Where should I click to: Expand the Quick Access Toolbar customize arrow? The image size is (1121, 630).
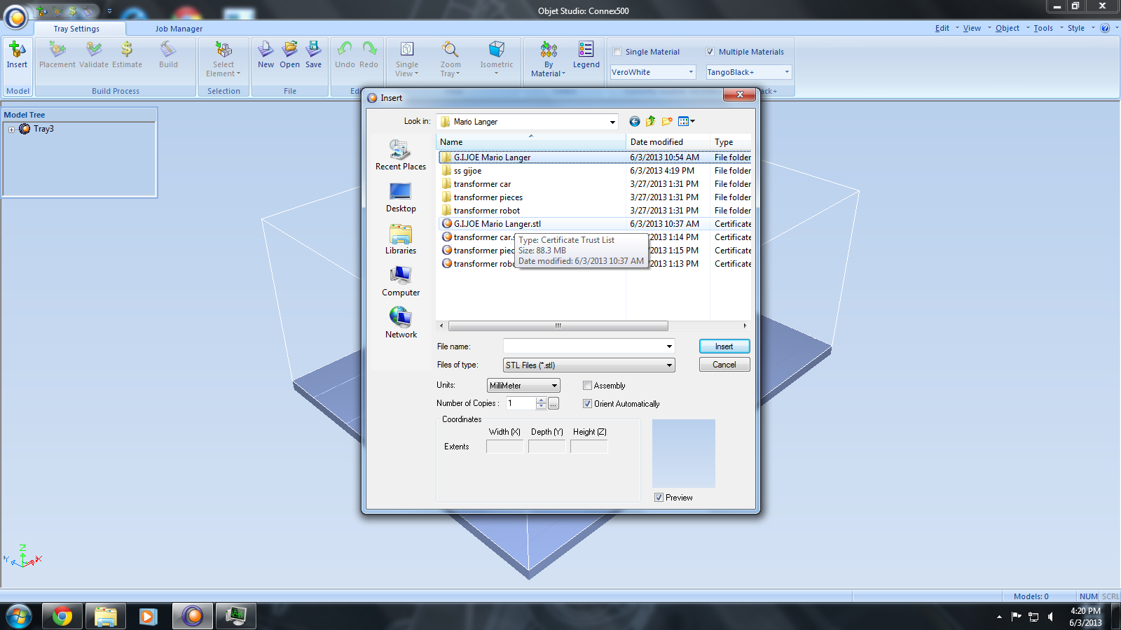(109, 10)
